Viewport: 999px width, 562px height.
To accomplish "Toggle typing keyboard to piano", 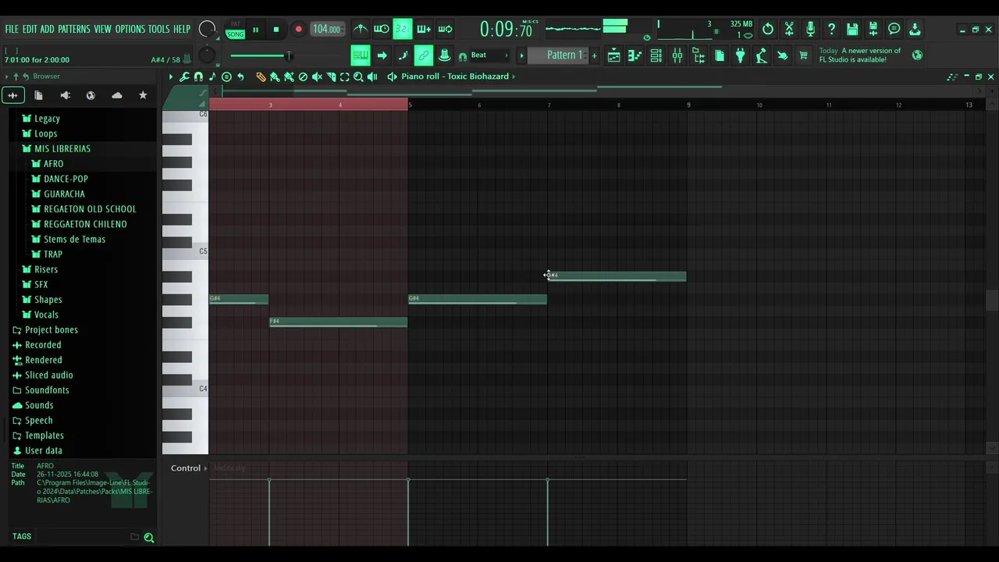I will pos(361,55).
